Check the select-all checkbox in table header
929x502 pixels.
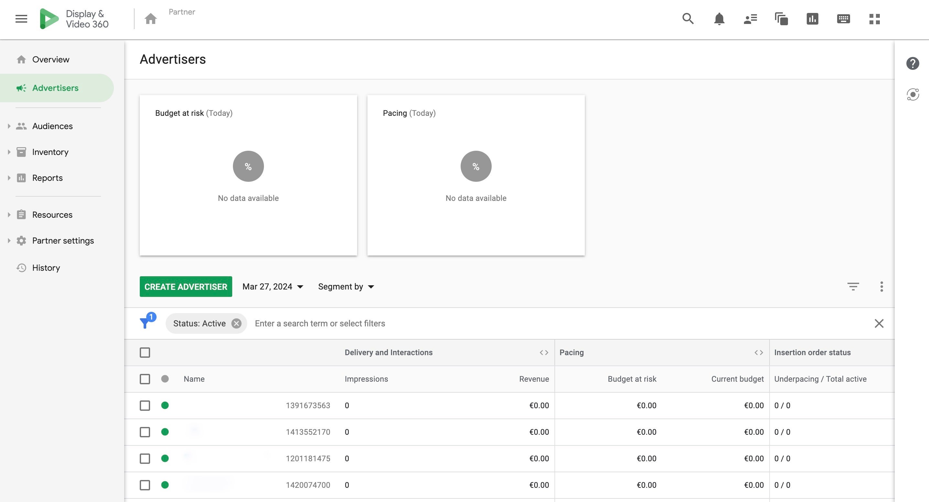145,352
